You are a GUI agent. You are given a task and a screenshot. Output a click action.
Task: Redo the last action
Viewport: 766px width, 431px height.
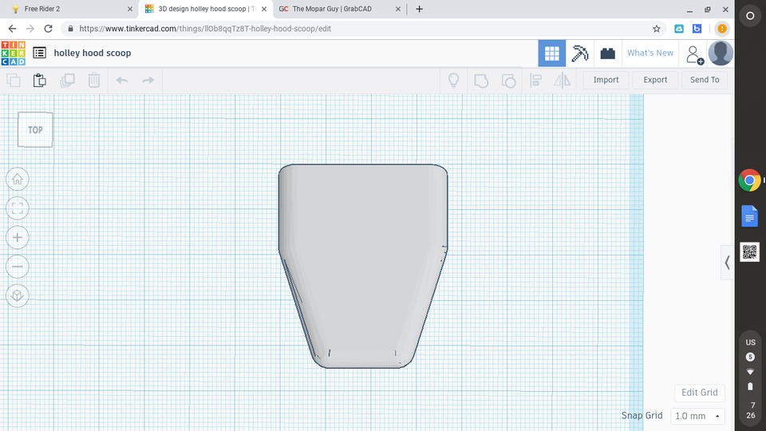(148, 80)
